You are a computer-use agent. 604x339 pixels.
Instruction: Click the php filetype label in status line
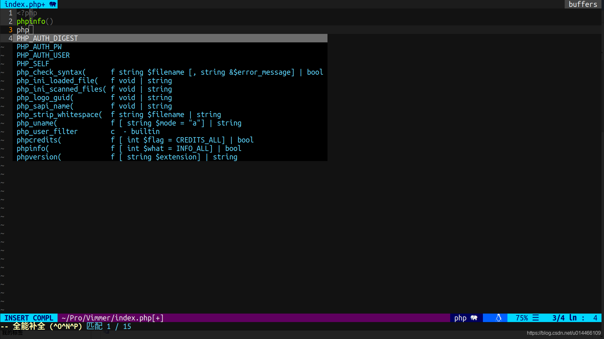[x=460, y=318]
